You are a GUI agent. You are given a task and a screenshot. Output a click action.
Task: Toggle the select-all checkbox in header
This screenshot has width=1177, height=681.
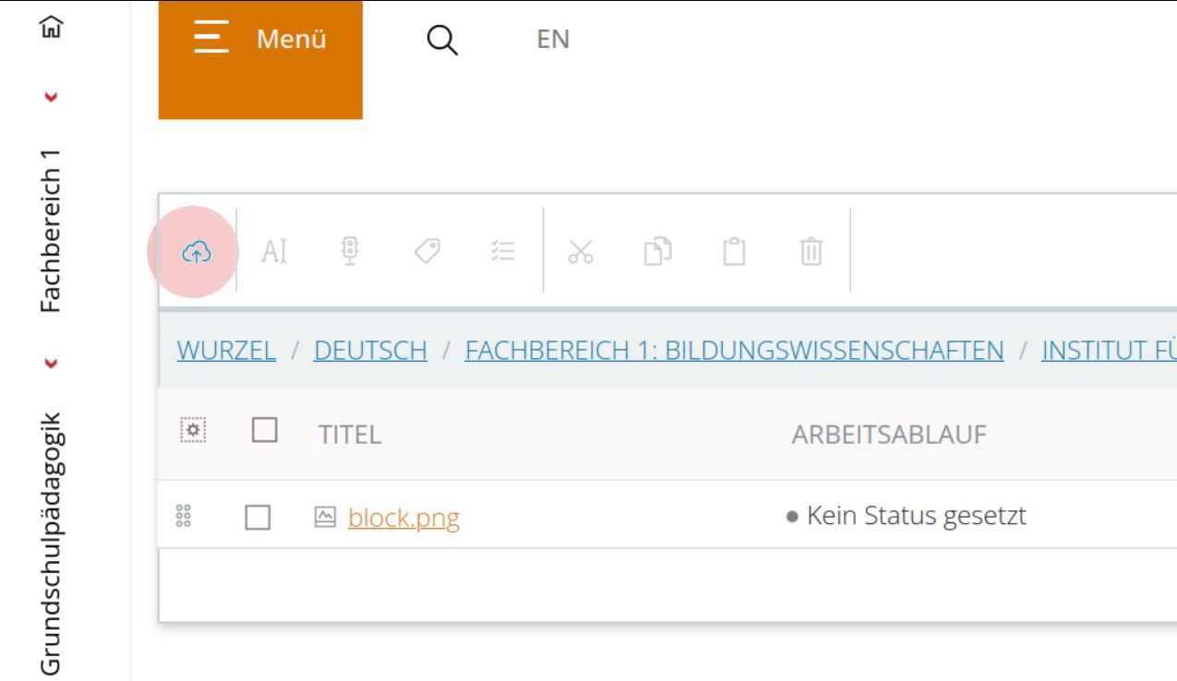coord(265,430)
